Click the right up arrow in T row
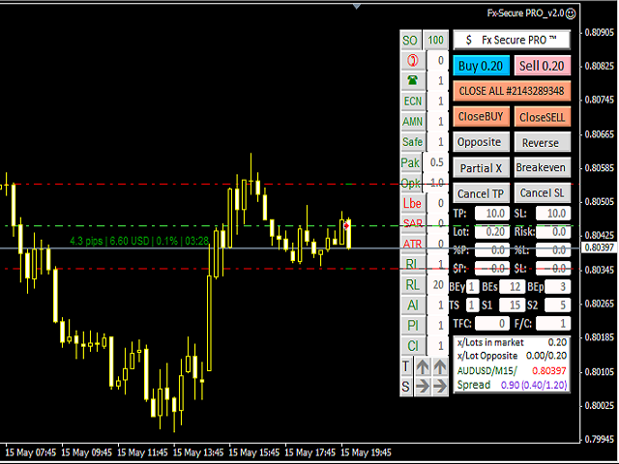 [440, 367]
